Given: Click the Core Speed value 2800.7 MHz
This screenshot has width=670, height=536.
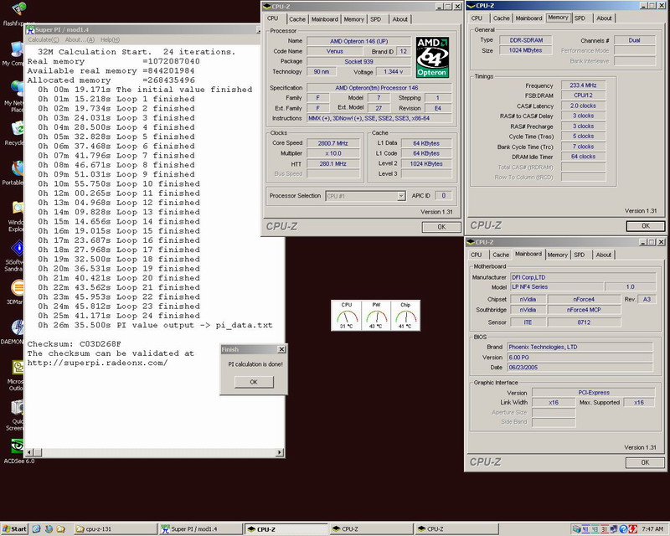Looking at the screenshot, I should [332, 143].
